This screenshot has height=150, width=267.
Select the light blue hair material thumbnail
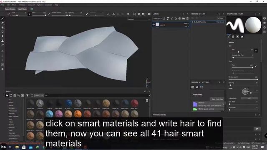pos(49,114)
